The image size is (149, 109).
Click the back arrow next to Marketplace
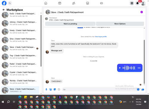click(x=4, y=10)
